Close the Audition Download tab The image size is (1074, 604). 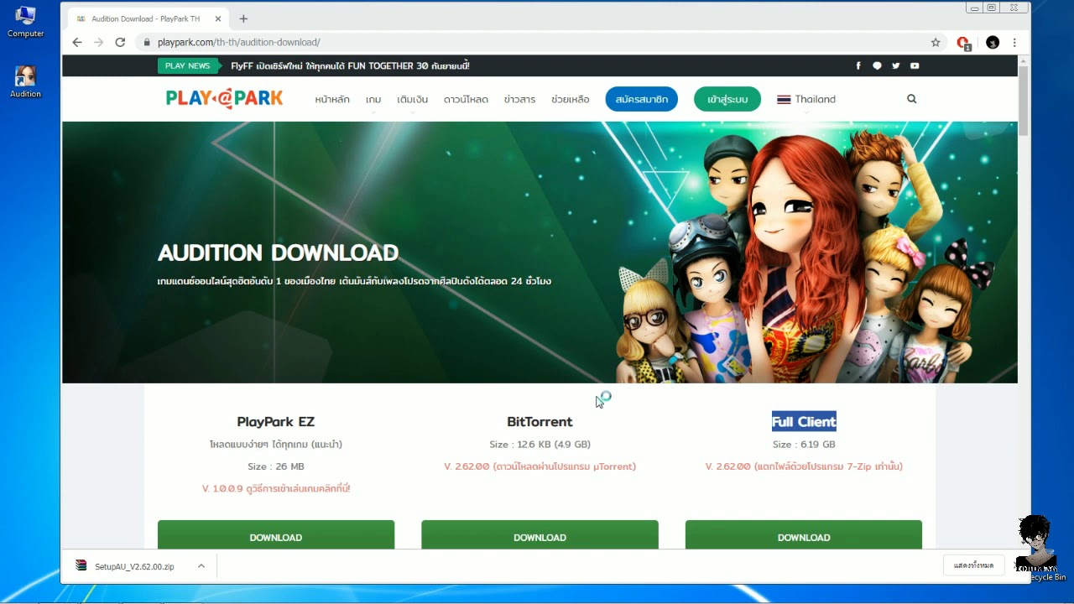(217, 18)
